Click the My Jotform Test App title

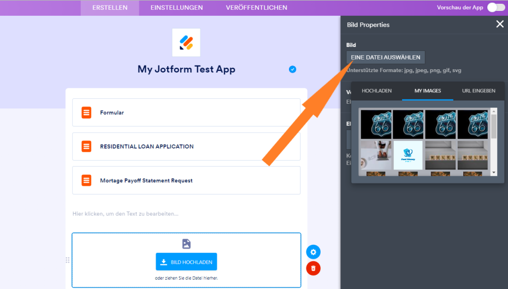coord(186,69)
